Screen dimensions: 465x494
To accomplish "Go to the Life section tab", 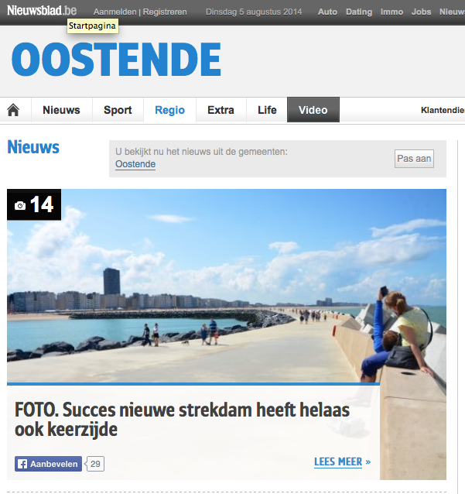I will pos(267,110).
